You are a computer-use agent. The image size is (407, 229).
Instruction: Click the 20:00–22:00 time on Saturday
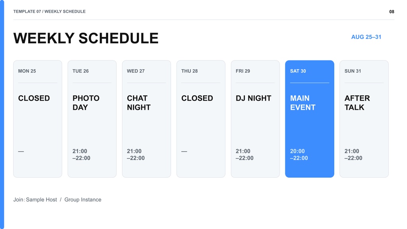[299, 155]
